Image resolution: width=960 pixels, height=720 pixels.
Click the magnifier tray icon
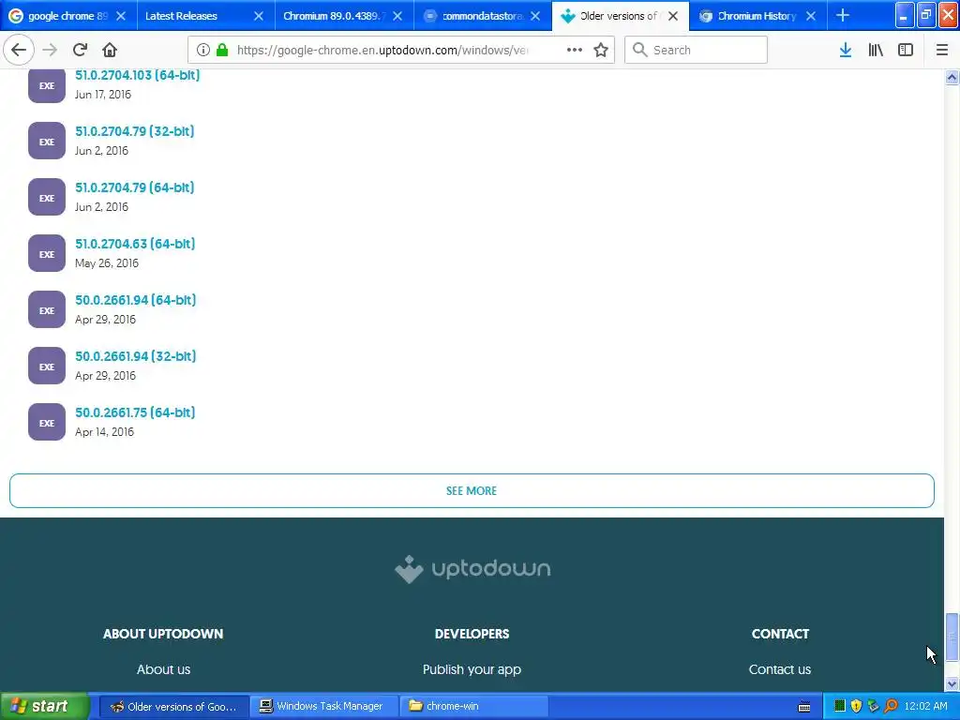click(x=891, y=706)
